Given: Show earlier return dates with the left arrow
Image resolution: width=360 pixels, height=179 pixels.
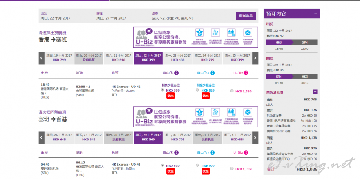Looking at the screenshot, I should tap(41, 138).
